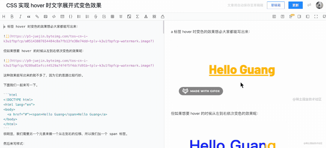Apply italic formatting from the toolbar
Image resolution: width=326 pixels, height=148 pixels.
click(20, 17)
